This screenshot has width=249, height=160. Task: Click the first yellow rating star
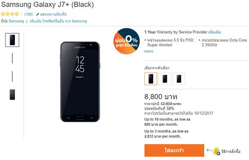pyautogui.click(x=3, y=14)
